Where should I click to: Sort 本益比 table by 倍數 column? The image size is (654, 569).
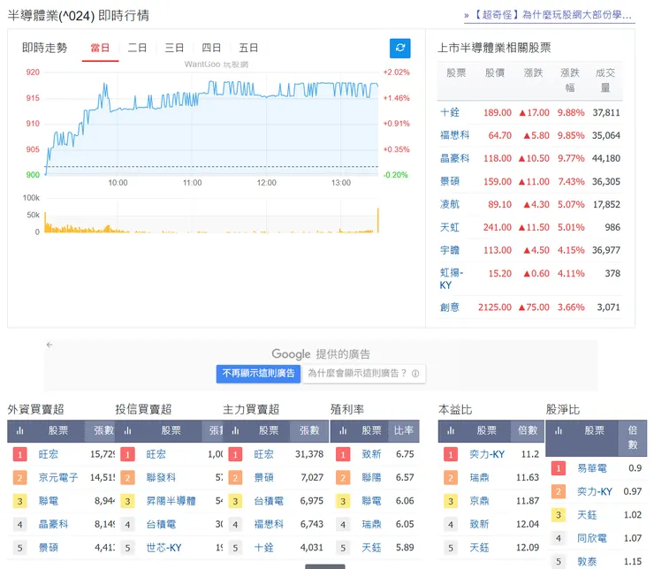click(x=528, y=430)
